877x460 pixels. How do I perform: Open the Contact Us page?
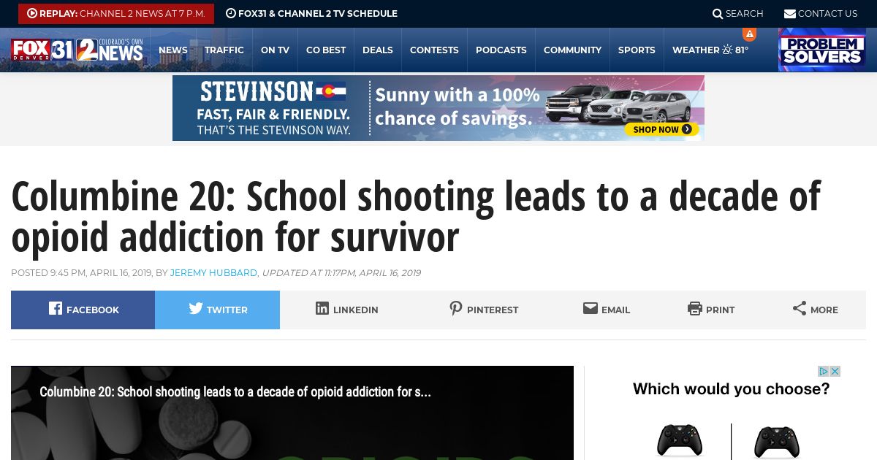click(821, 14)
